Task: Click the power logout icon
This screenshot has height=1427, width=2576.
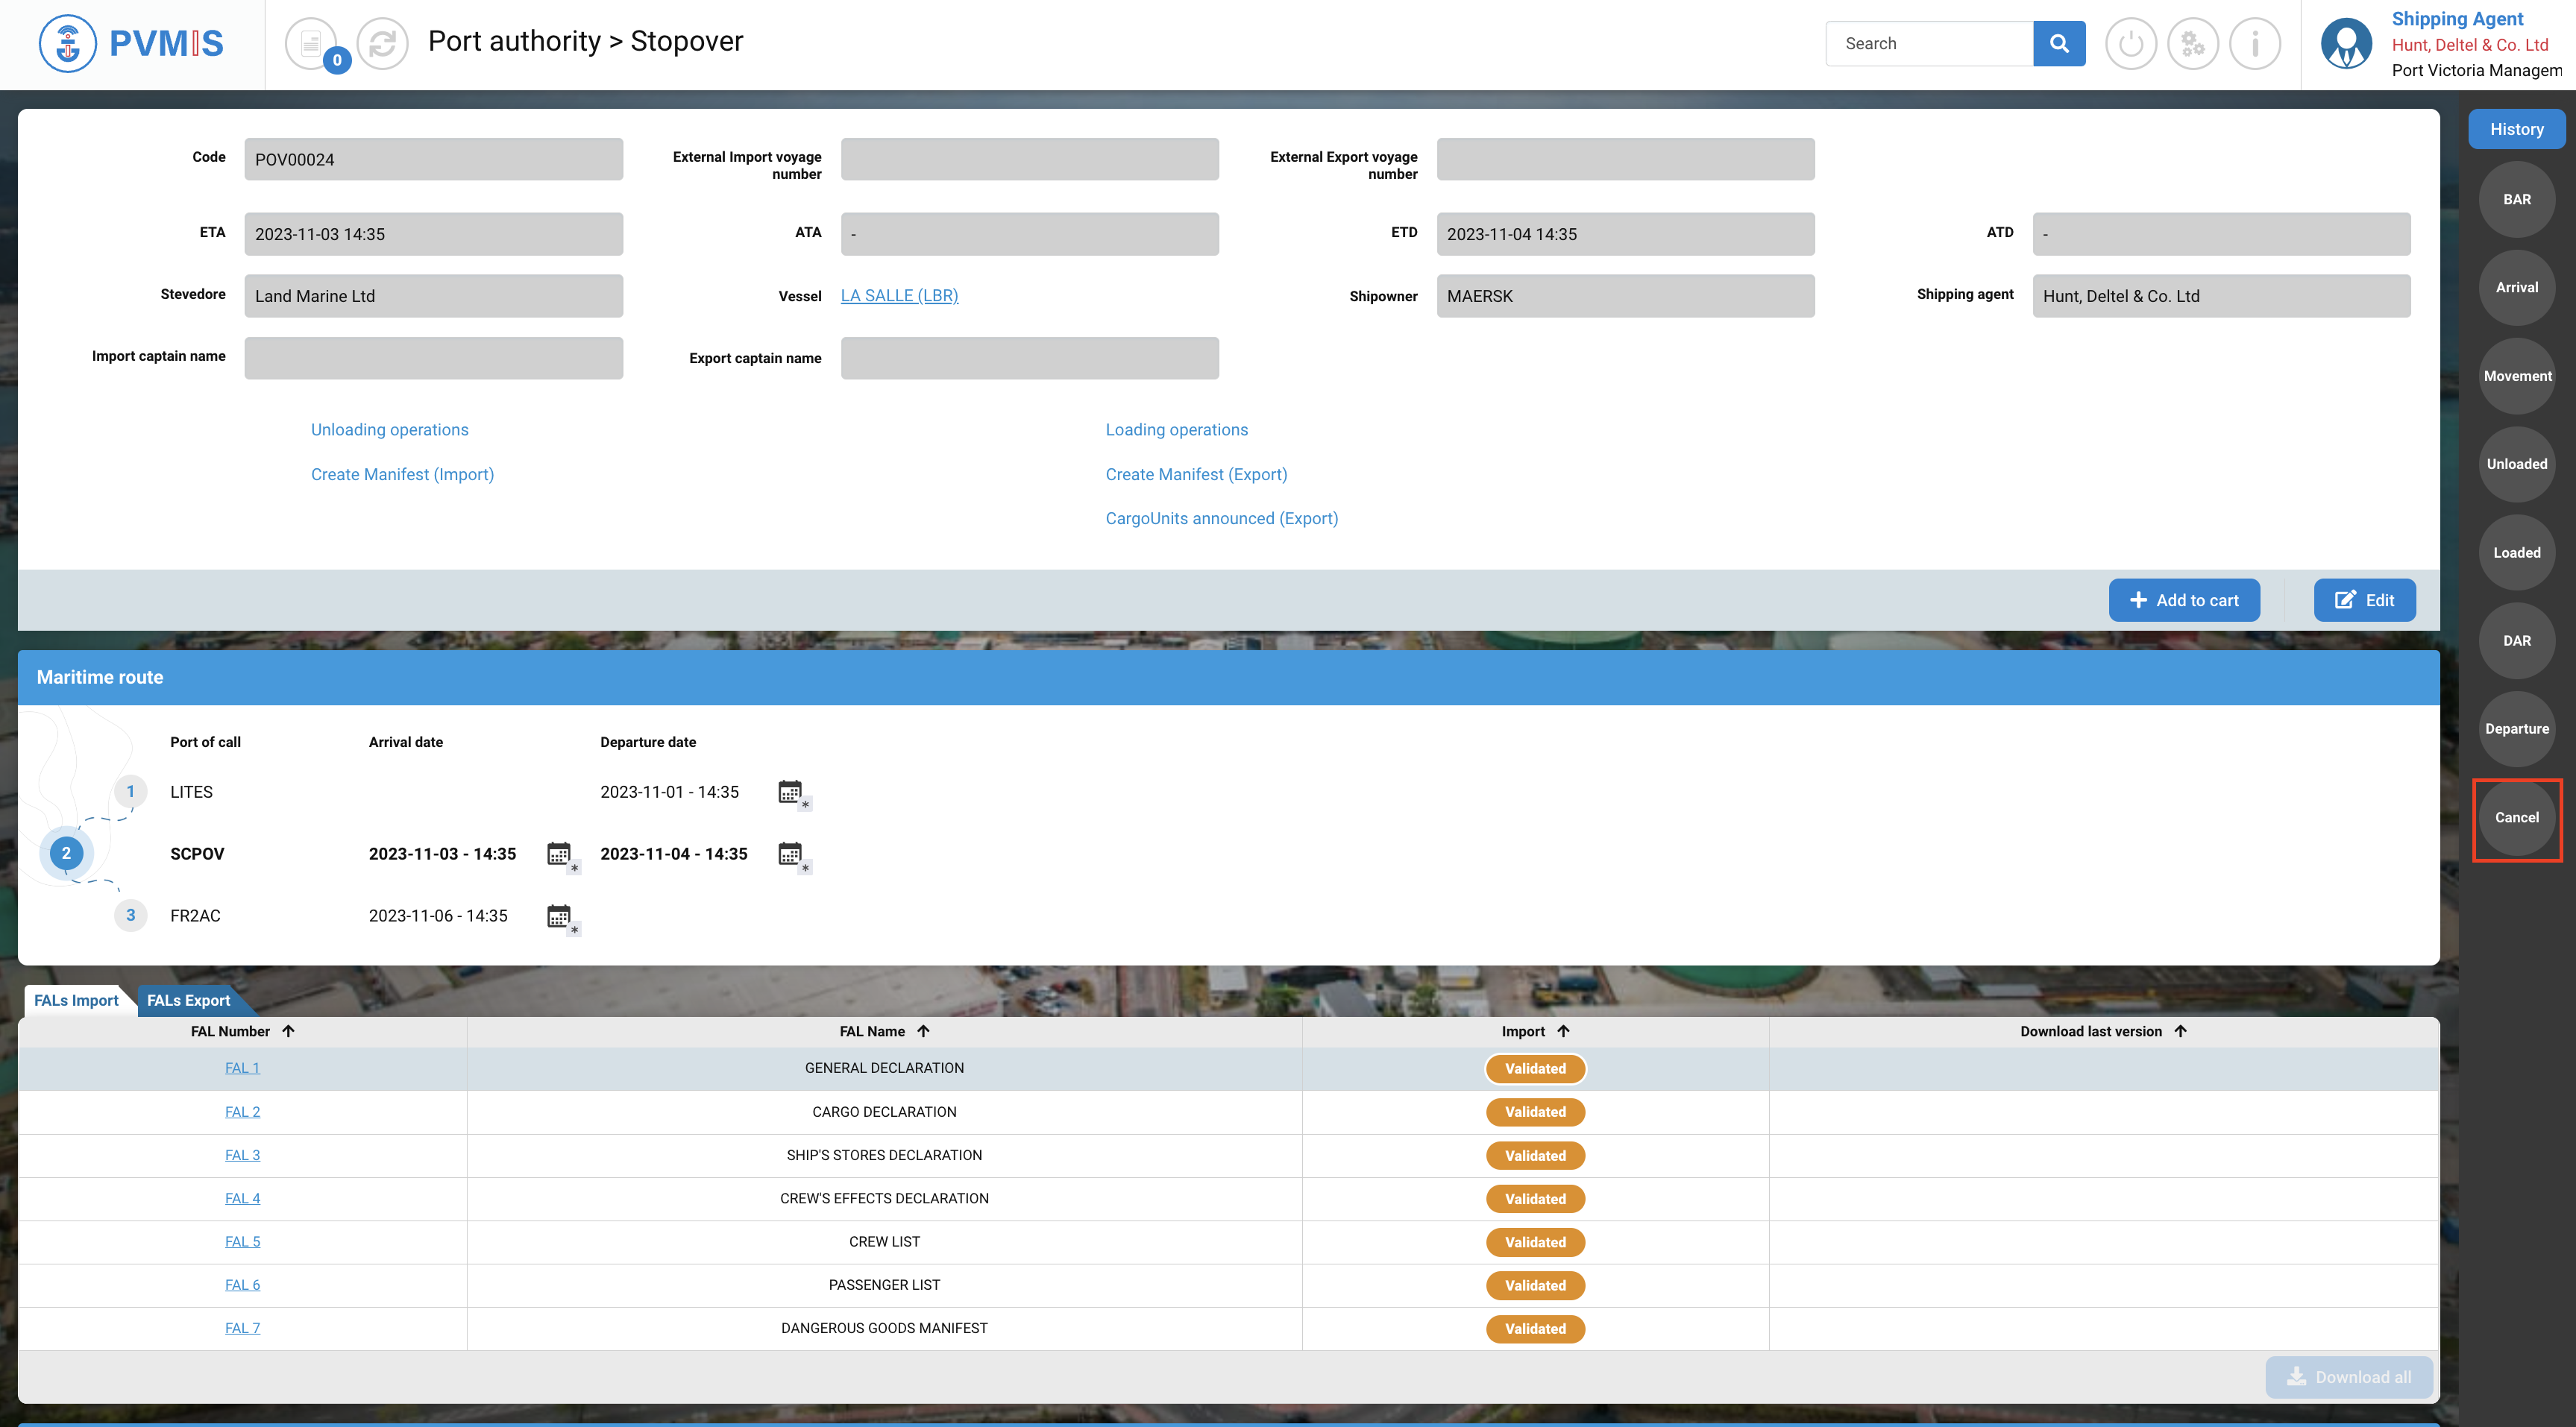Action: (2130, 44)
